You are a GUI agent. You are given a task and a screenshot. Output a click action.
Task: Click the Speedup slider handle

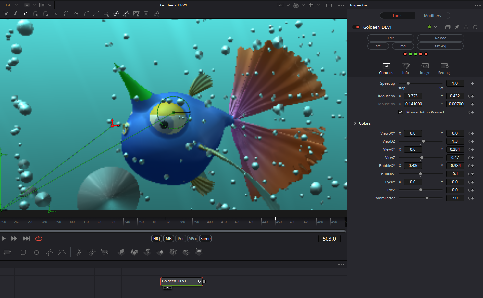click(x=408, y=83)
